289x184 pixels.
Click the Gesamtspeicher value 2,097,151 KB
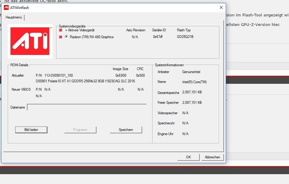tap(192, 92)
